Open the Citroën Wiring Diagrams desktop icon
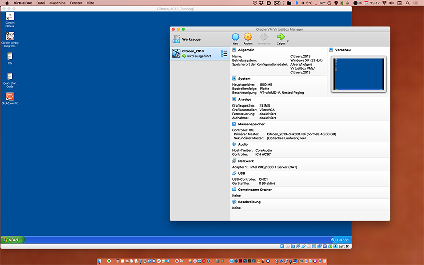Screen dimensions: 424x265 tap(10, 40)
